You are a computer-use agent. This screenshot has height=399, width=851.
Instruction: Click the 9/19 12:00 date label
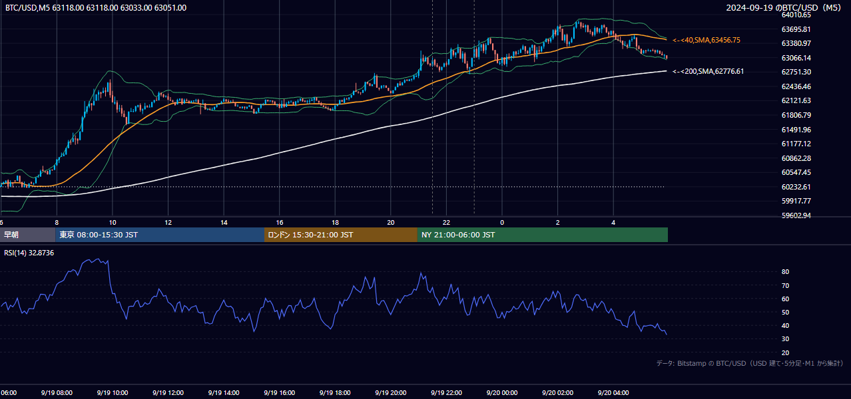168,393
